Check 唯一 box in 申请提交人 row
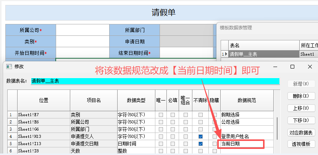The width and height of the screenshot is (318, 155). (x=161, y=136)
